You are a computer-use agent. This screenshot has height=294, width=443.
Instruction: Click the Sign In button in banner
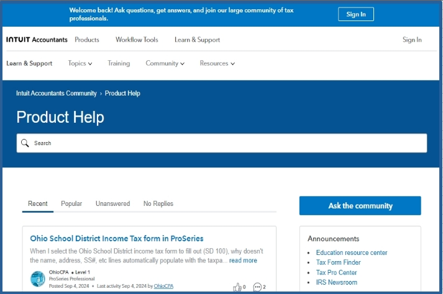coord(356,14)
